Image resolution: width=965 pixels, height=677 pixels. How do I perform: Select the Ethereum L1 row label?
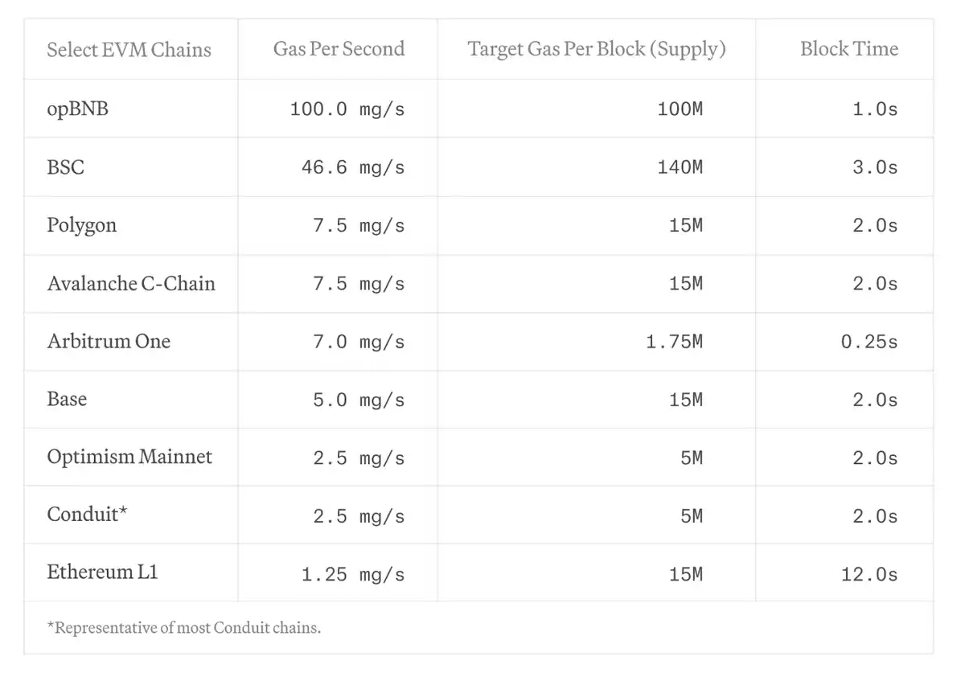pos(102,572)
